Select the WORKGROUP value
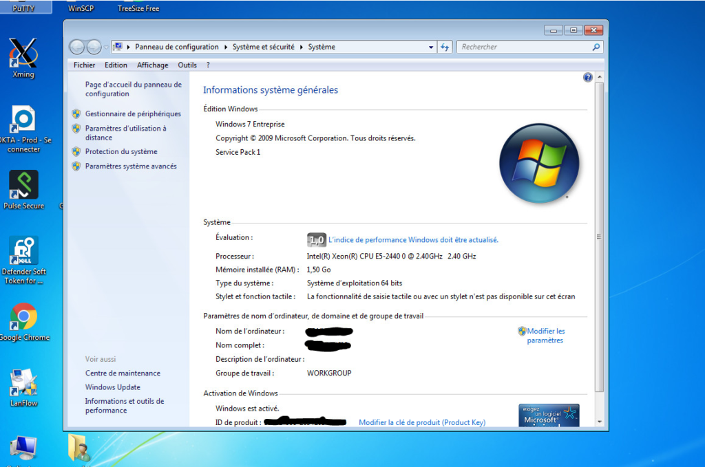705x467 pixels. (x=329, y=373)
